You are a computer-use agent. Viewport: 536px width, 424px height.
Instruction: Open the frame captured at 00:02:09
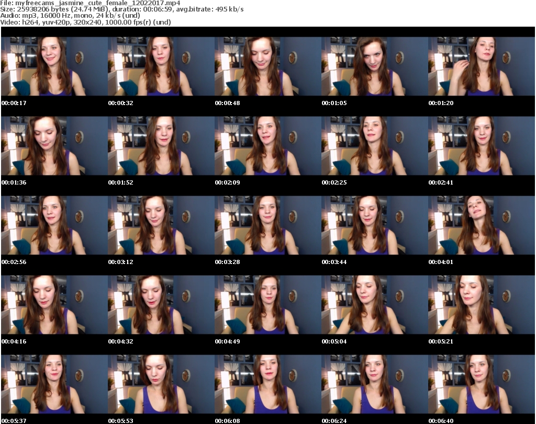(267, 146)
